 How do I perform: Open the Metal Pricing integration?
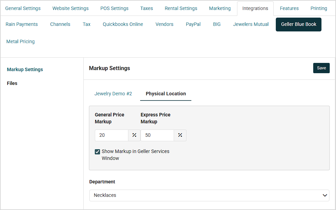pyautogui.click(x=20, y=41)
